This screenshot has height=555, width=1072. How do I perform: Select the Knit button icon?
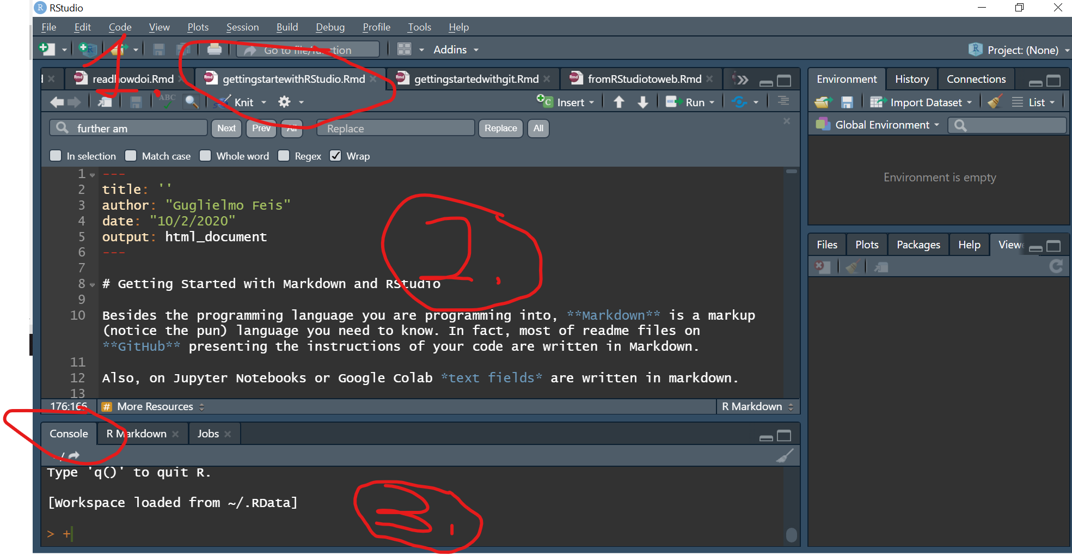click(223, 102)
